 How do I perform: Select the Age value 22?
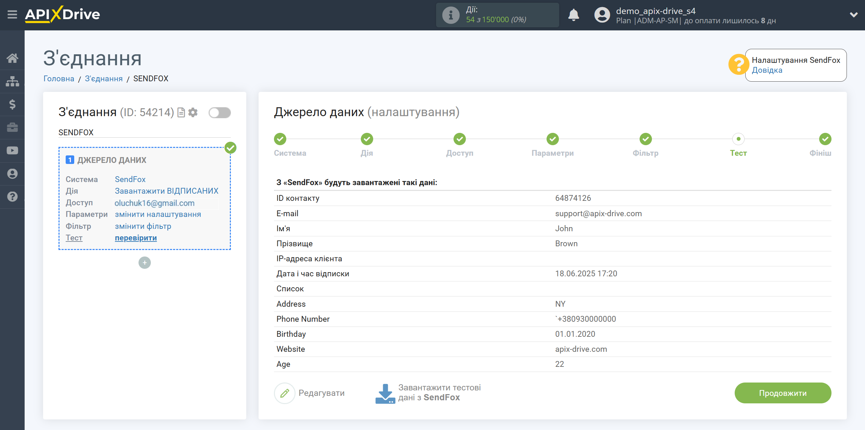pos(560,364)
